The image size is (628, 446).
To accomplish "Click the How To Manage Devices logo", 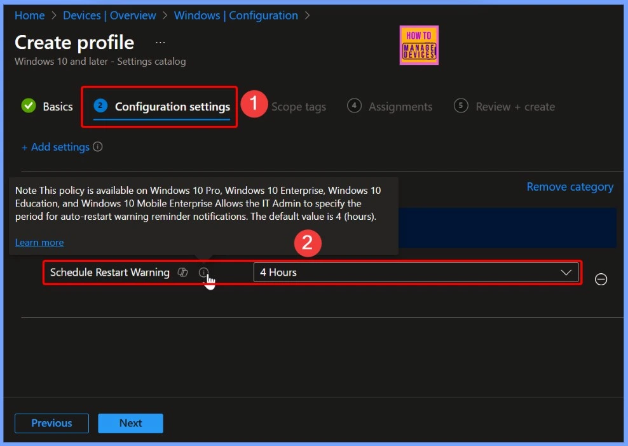I will click(x=419, y=46).
